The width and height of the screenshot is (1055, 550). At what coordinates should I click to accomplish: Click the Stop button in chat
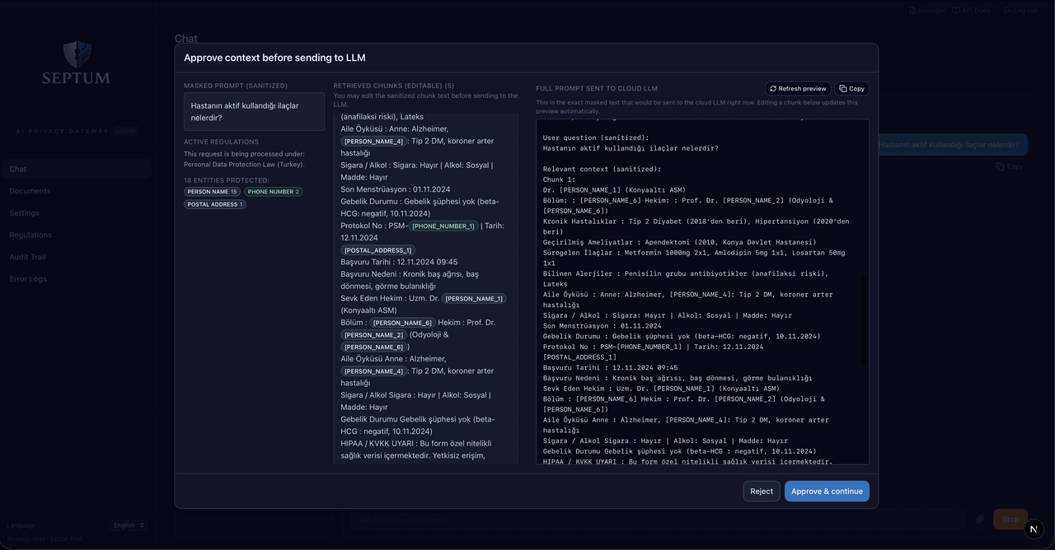(x=1010, y=520)
